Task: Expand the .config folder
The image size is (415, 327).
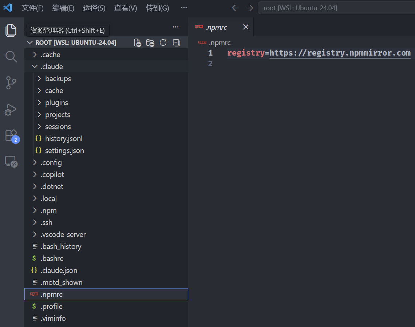Action: point(106,162)
